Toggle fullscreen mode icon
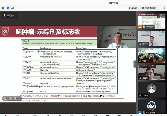Viewport: 167px width, 116px height. 163,8
